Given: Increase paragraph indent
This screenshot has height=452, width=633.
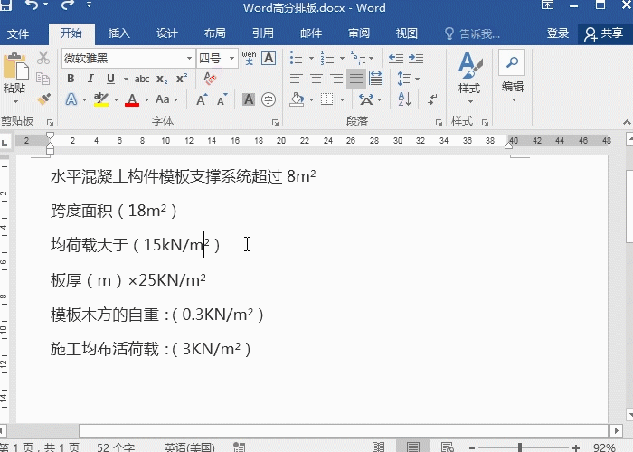Looking at the screenshot, I should coord(416,58).
